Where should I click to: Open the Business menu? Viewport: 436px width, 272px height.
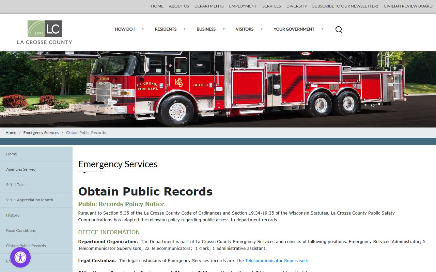(x=206, y=29)
